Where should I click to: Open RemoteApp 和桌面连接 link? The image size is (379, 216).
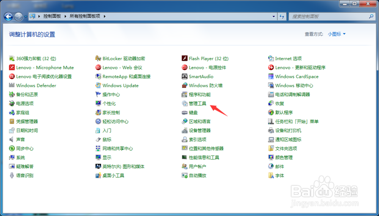(127, 77)
